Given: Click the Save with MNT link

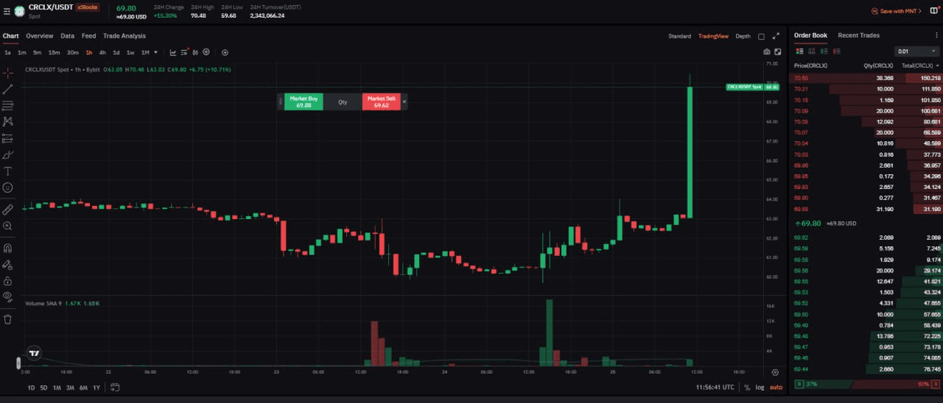Looking at the screenshot, I should (896, 11).
